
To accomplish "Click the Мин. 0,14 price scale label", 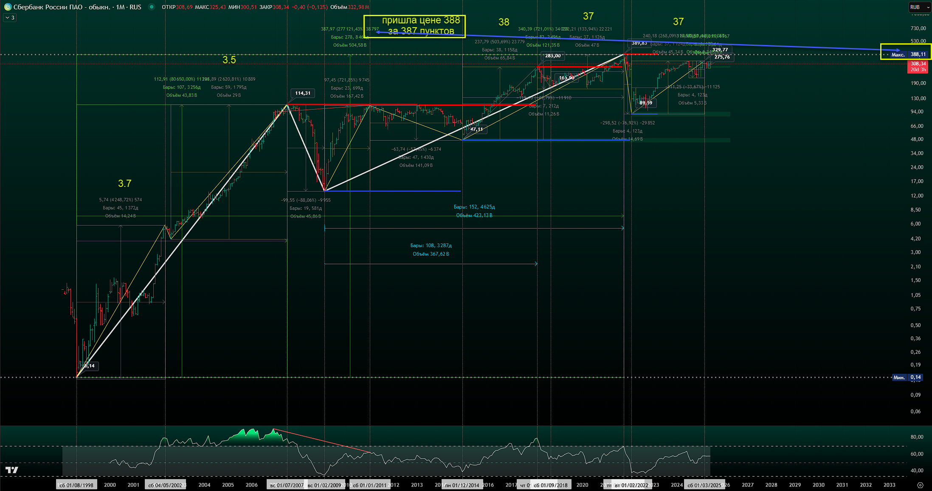I will (x=908, y=377).
